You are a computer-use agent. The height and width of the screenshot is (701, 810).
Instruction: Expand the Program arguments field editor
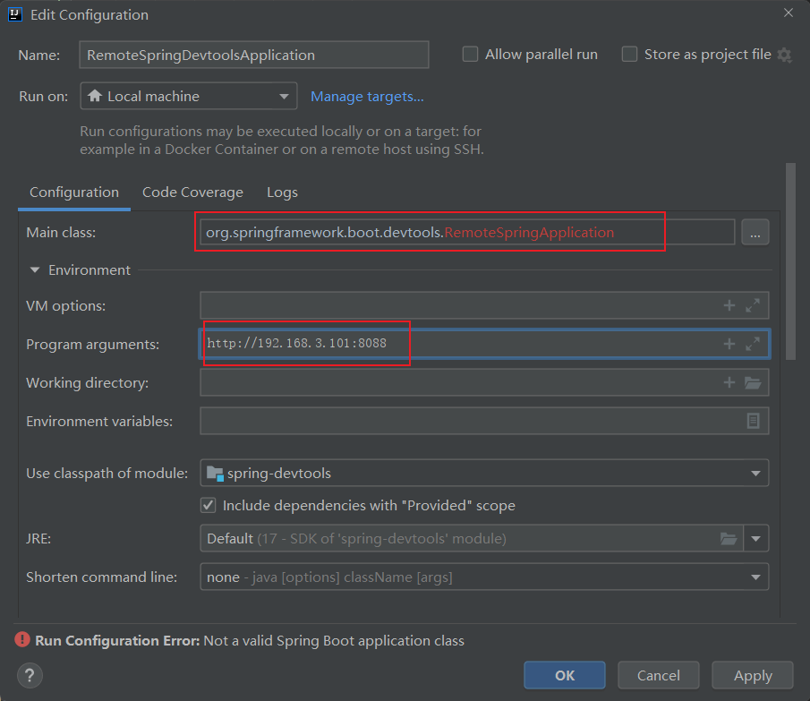tap(753, 344)
